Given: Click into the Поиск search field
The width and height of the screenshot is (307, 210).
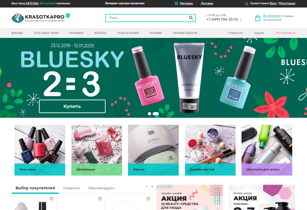Looking at the screenshot, I should [147, 18].
